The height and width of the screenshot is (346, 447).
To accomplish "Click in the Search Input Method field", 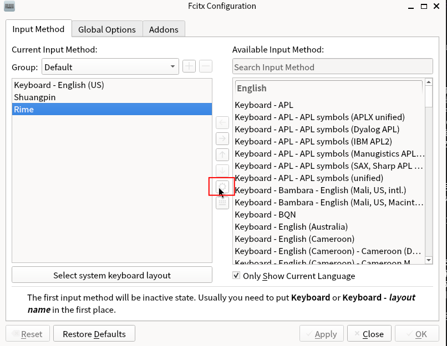I will point(332,67).
